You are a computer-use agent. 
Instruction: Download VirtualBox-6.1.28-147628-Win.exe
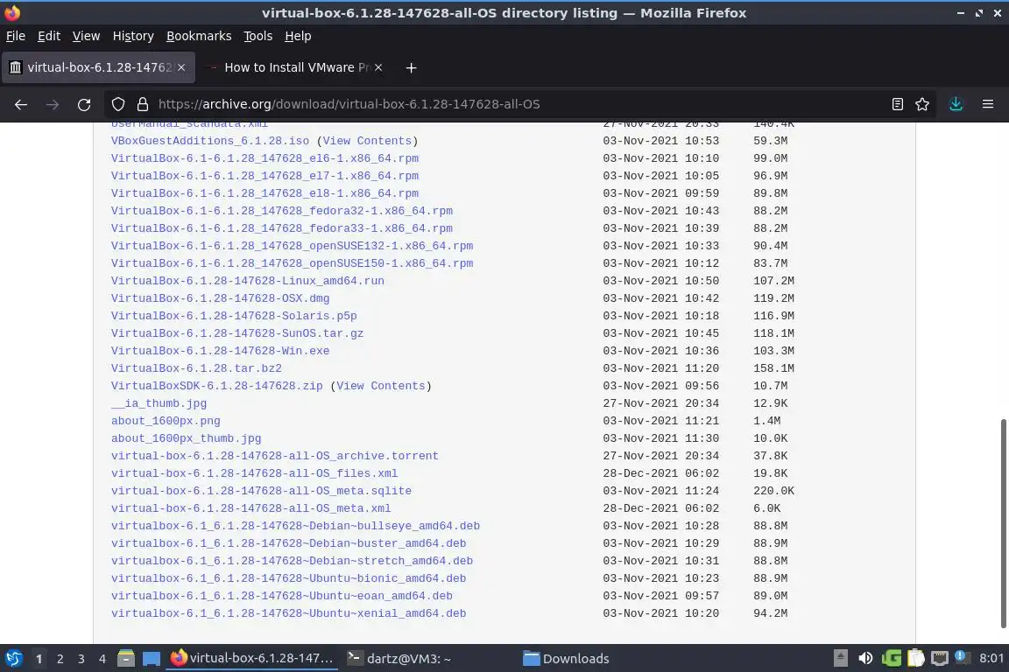click(220, 351)
